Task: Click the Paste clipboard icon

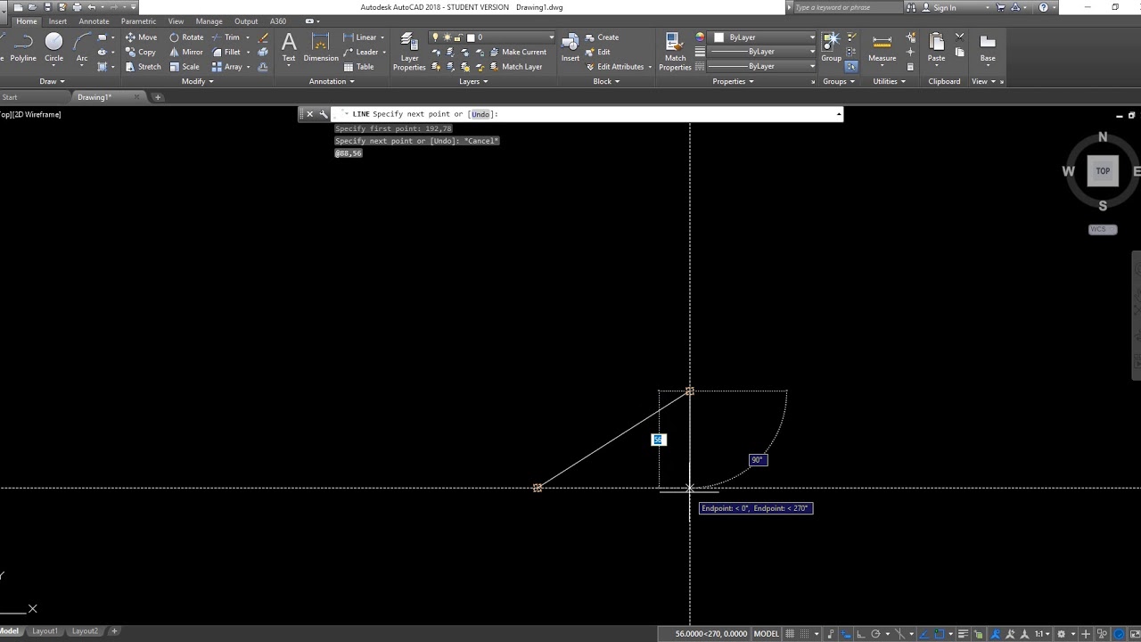Action: click(x=936, y=47)
